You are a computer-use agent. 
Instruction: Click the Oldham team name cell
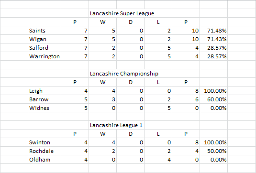click(x=45, y=160)
